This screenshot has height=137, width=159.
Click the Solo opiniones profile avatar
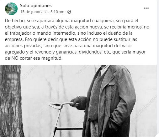pos(11,9)
